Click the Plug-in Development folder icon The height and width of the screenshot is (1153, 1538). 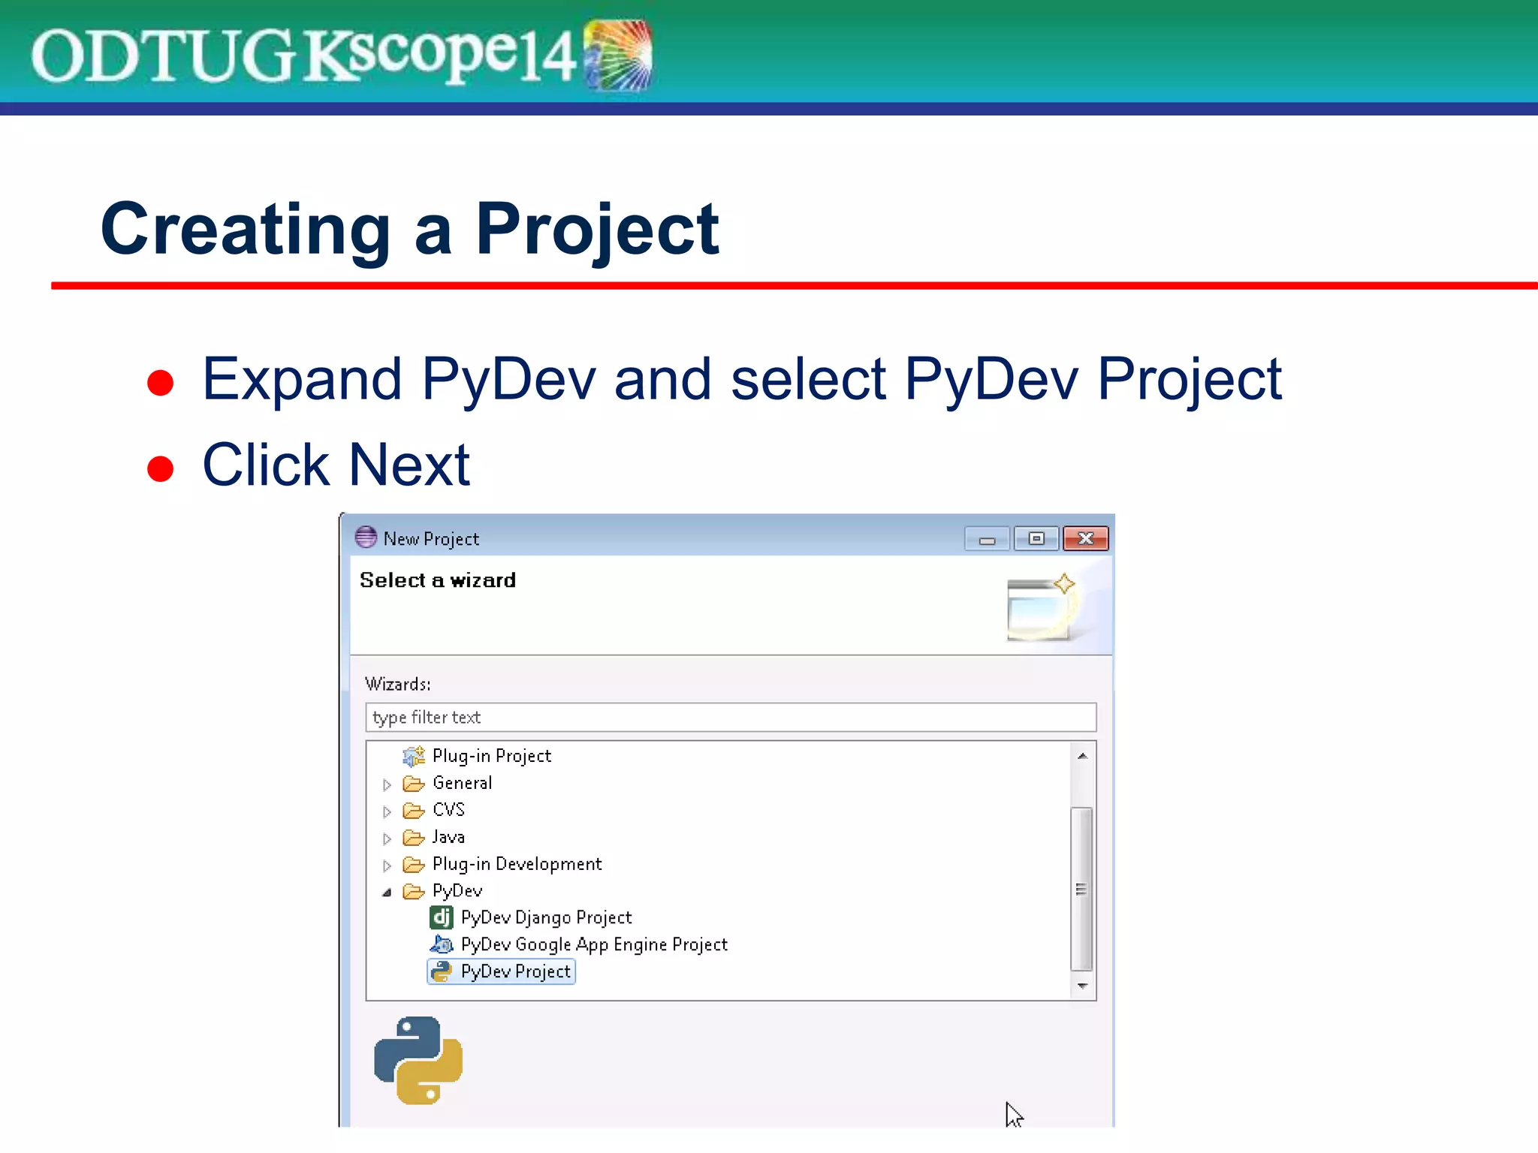point(414,865)
